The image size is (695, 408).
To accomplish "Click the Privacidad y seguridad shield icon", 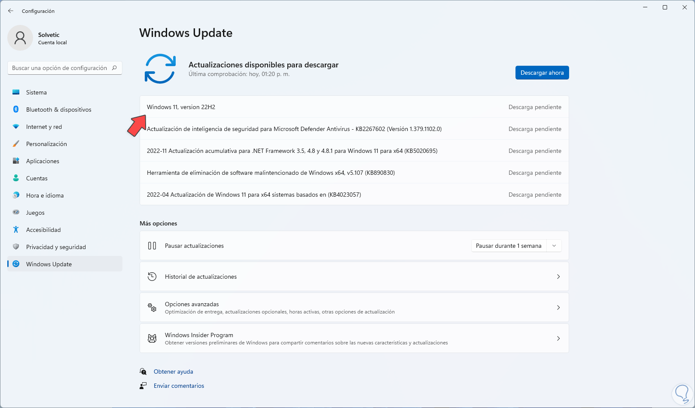I will (x=16, y=247).
